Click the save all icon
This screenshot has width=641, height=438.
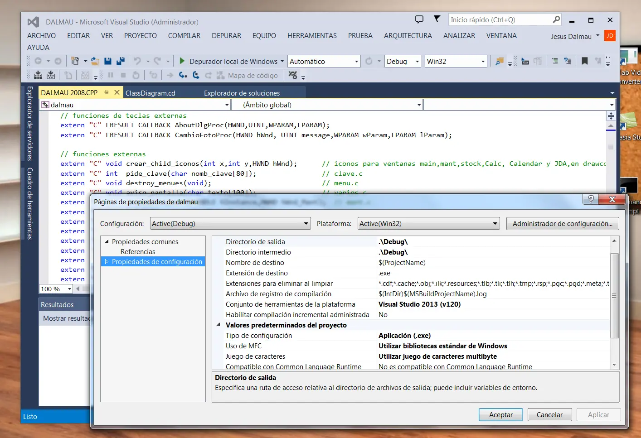click(x=121, y=61)
